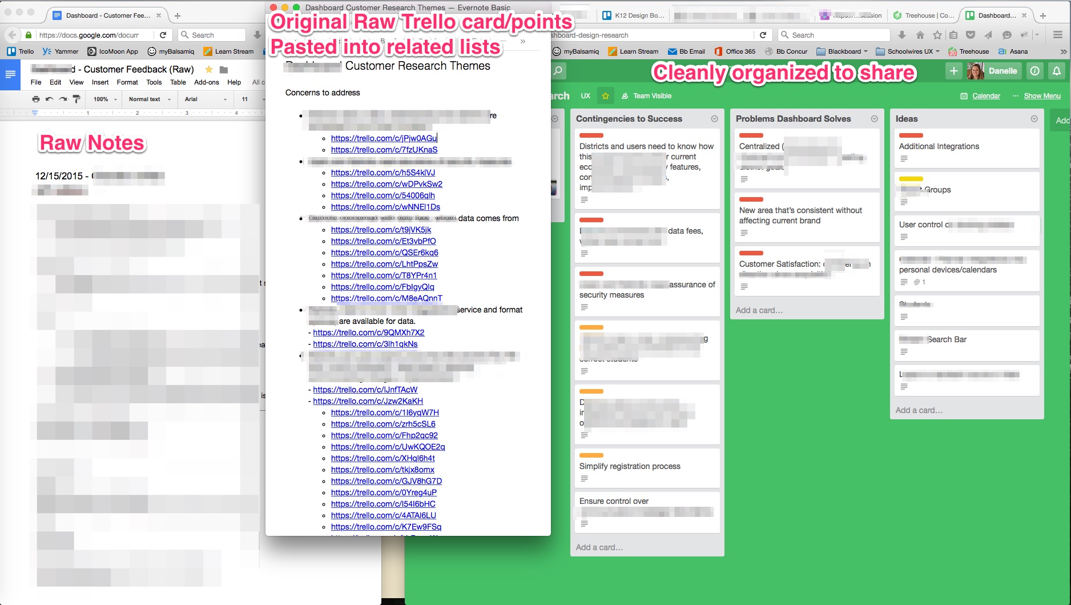Open Evernote link trello.com/c/7fzUKnaS
This screenshot has height=605, width=1071.
pyautogui.click(x=384, y=150)
